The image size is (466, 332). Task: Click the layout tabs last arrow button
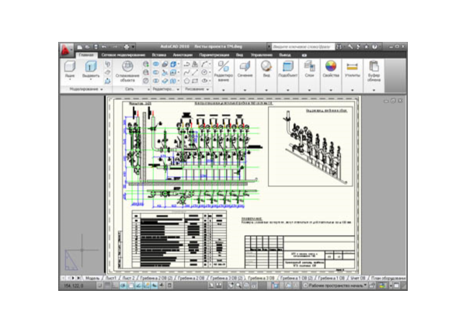click(x=78, y=278)
